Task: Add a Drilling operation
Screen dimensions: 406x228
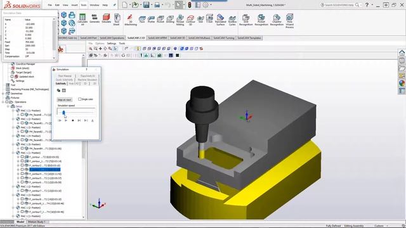Action: coord(170,20)
